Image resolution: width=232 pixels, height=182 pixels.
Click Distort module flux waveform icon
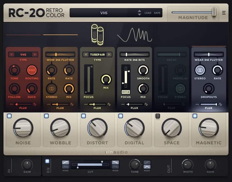pyautogui.click(x=109, y=104)
